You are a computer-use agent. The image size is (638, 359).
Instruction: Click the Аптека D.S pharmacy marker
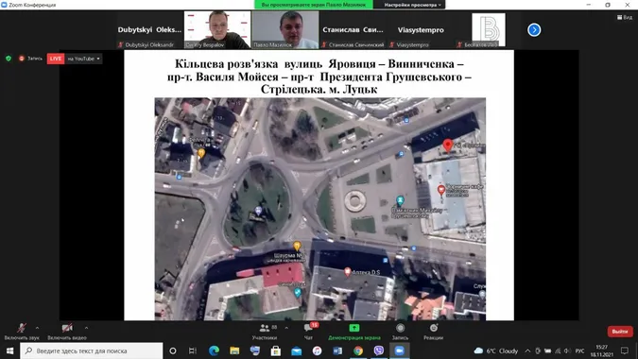[347, 271]
